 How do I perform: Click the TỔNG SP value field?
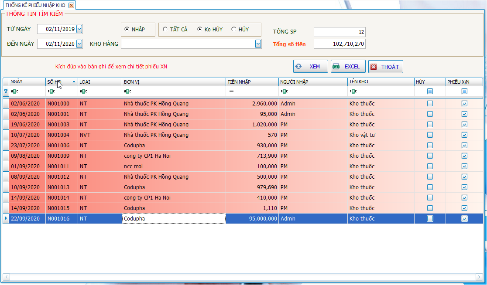[x=340, y=32]
